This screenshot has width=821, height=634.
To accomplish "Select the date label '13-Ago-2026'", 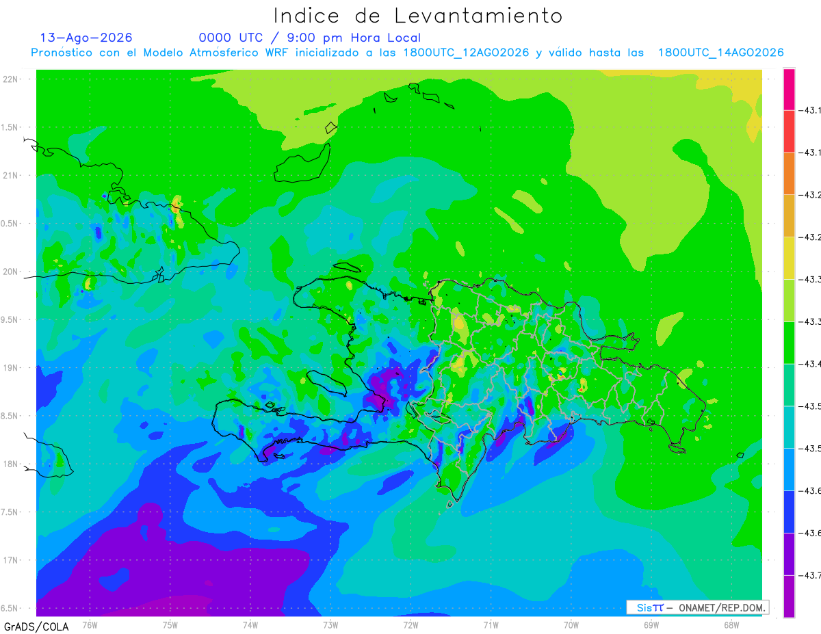I will pos(86,38).
